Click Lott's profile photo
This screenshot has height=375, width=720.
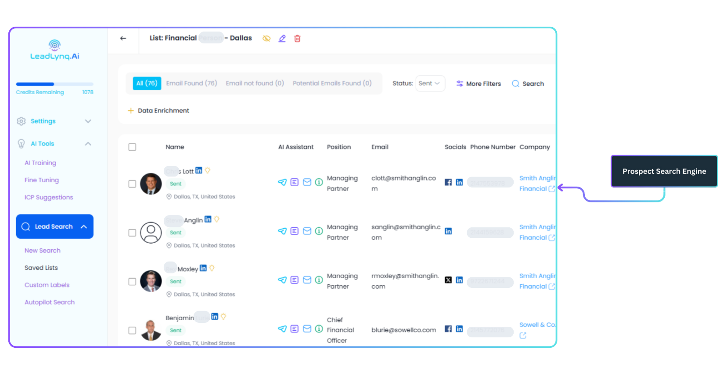click(151, 184)
